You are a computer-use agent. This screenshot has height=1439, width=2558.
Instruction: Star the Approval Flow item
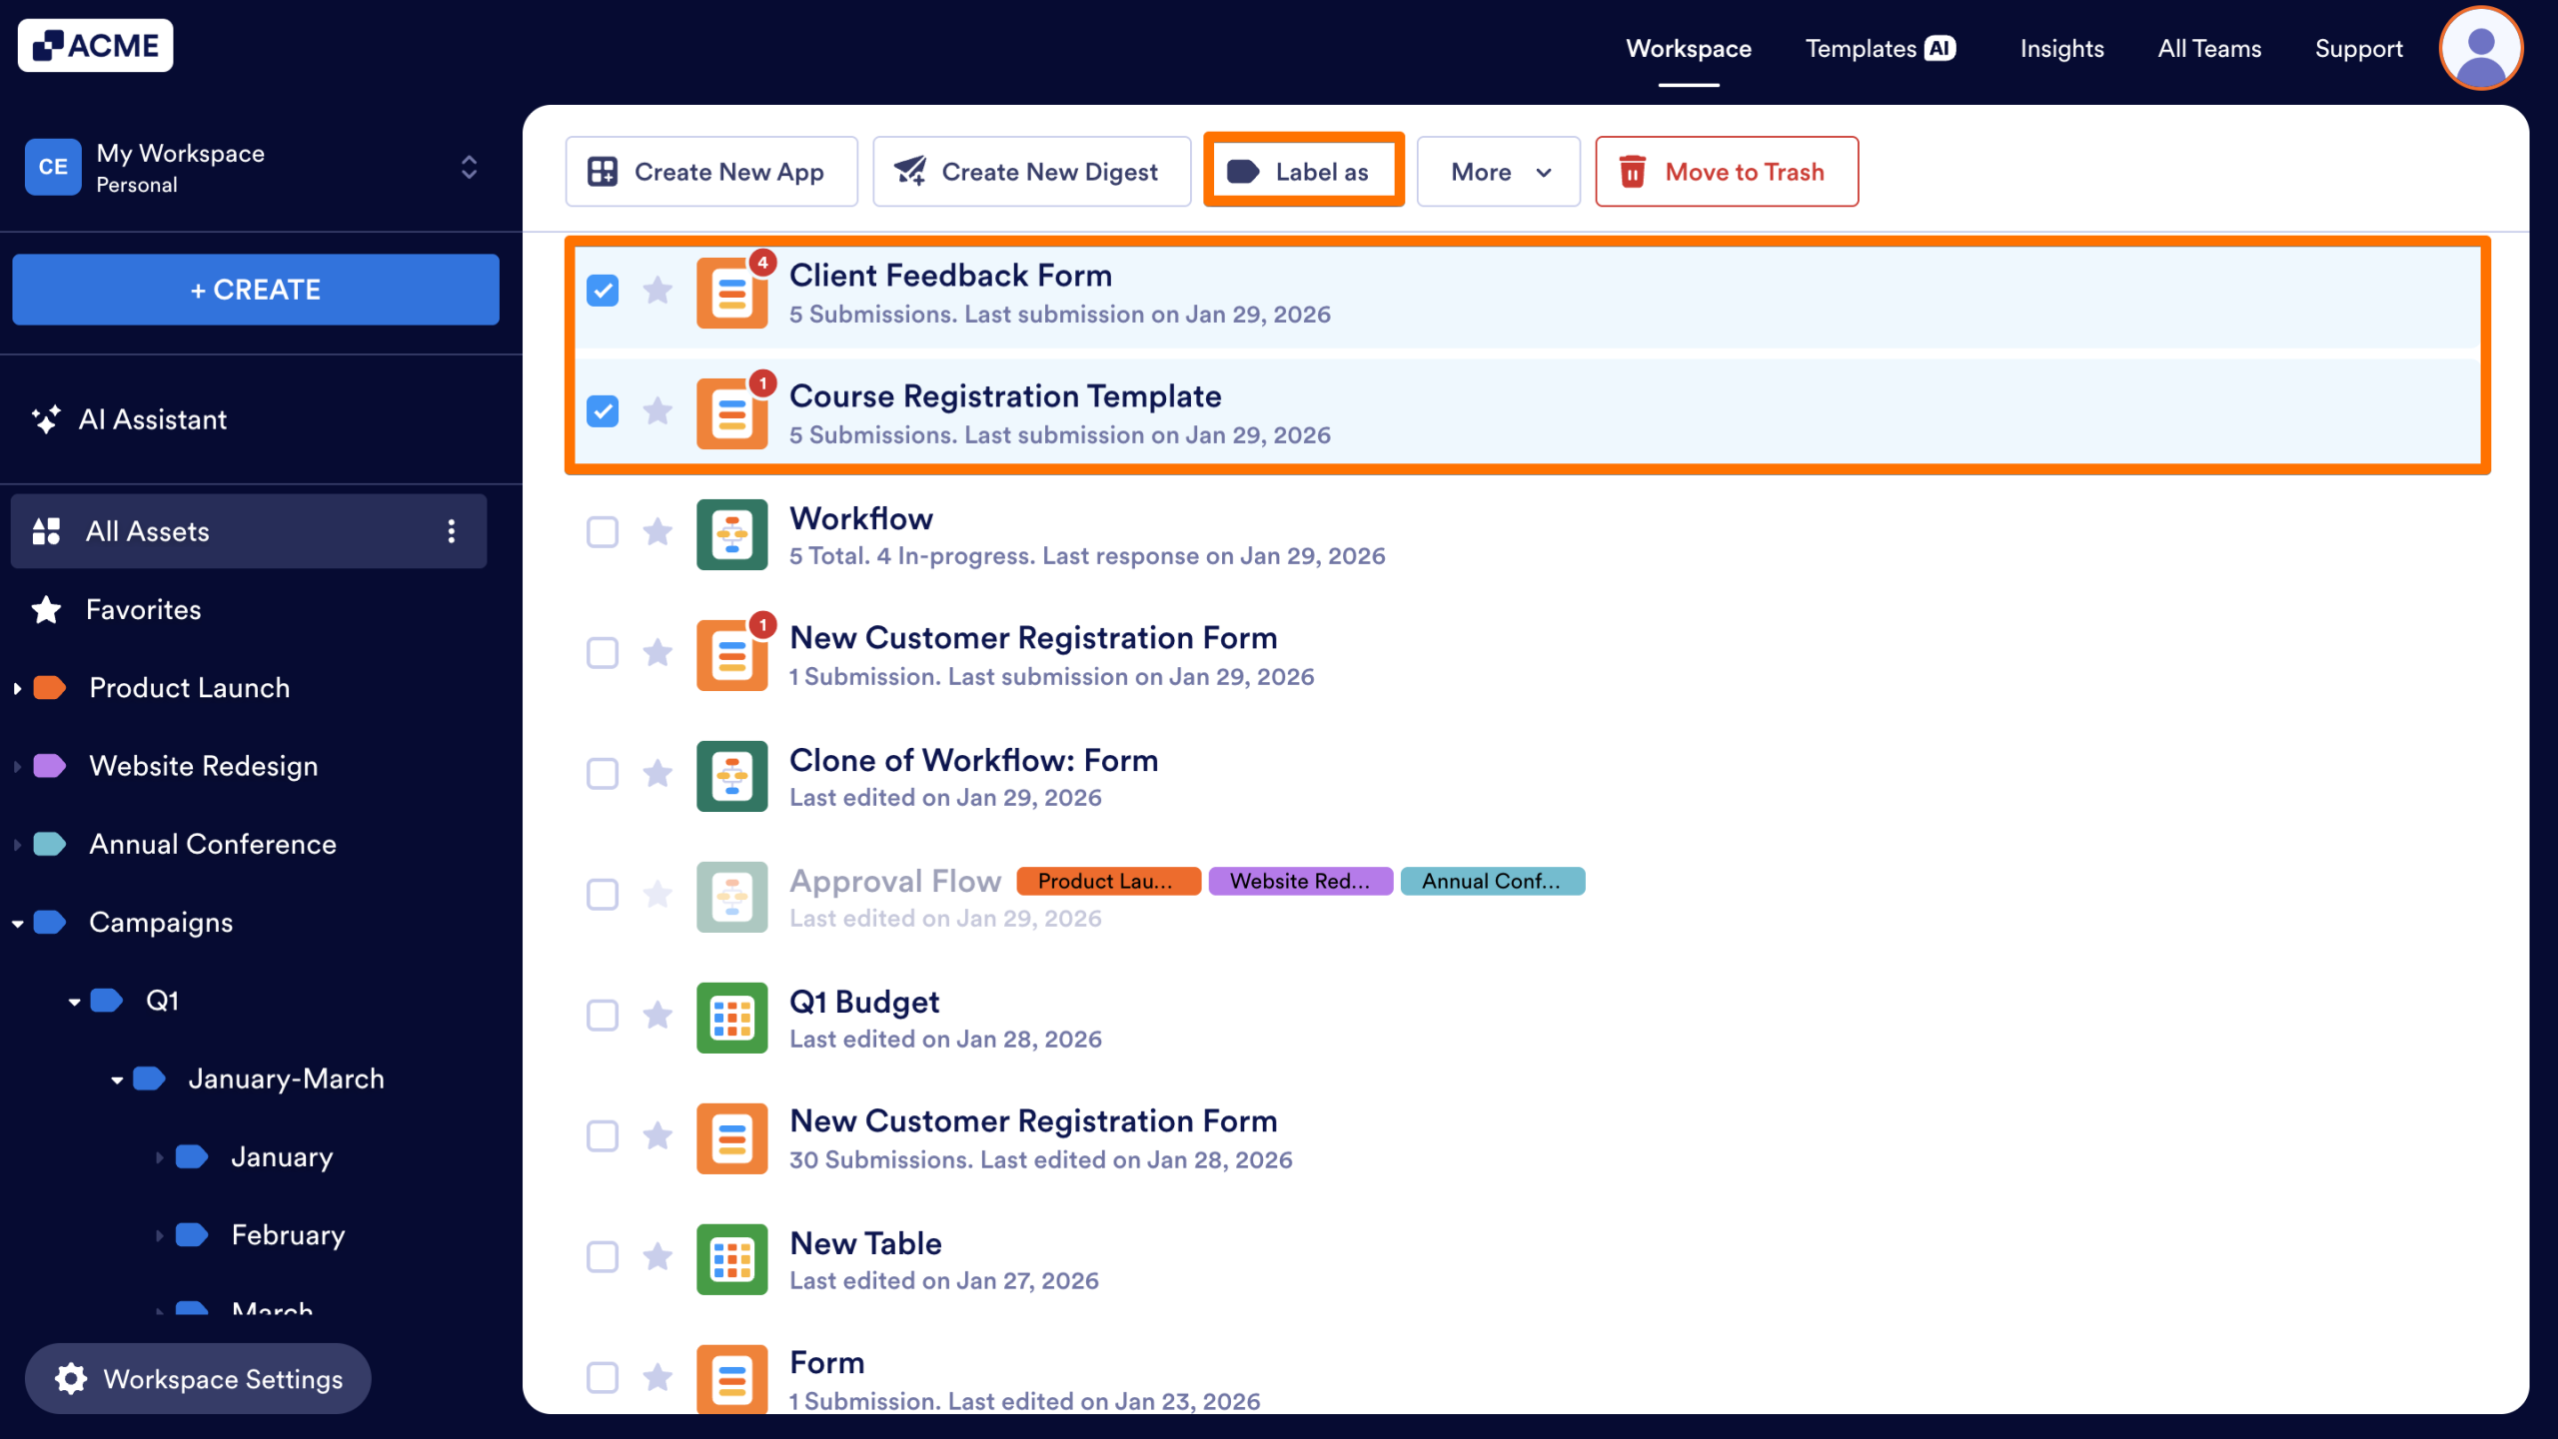(x=657, y=895)
